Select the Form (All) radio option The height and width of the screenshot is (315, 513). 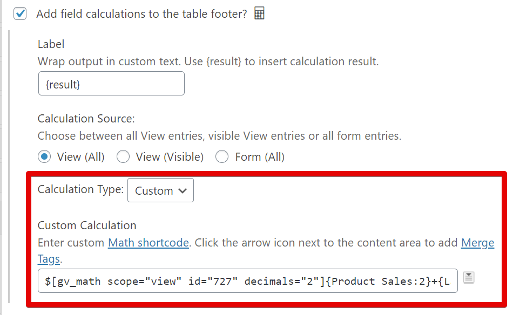coord(222,157)
